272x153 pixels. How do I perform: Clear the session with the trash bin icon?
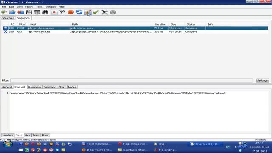click(37, 12)
